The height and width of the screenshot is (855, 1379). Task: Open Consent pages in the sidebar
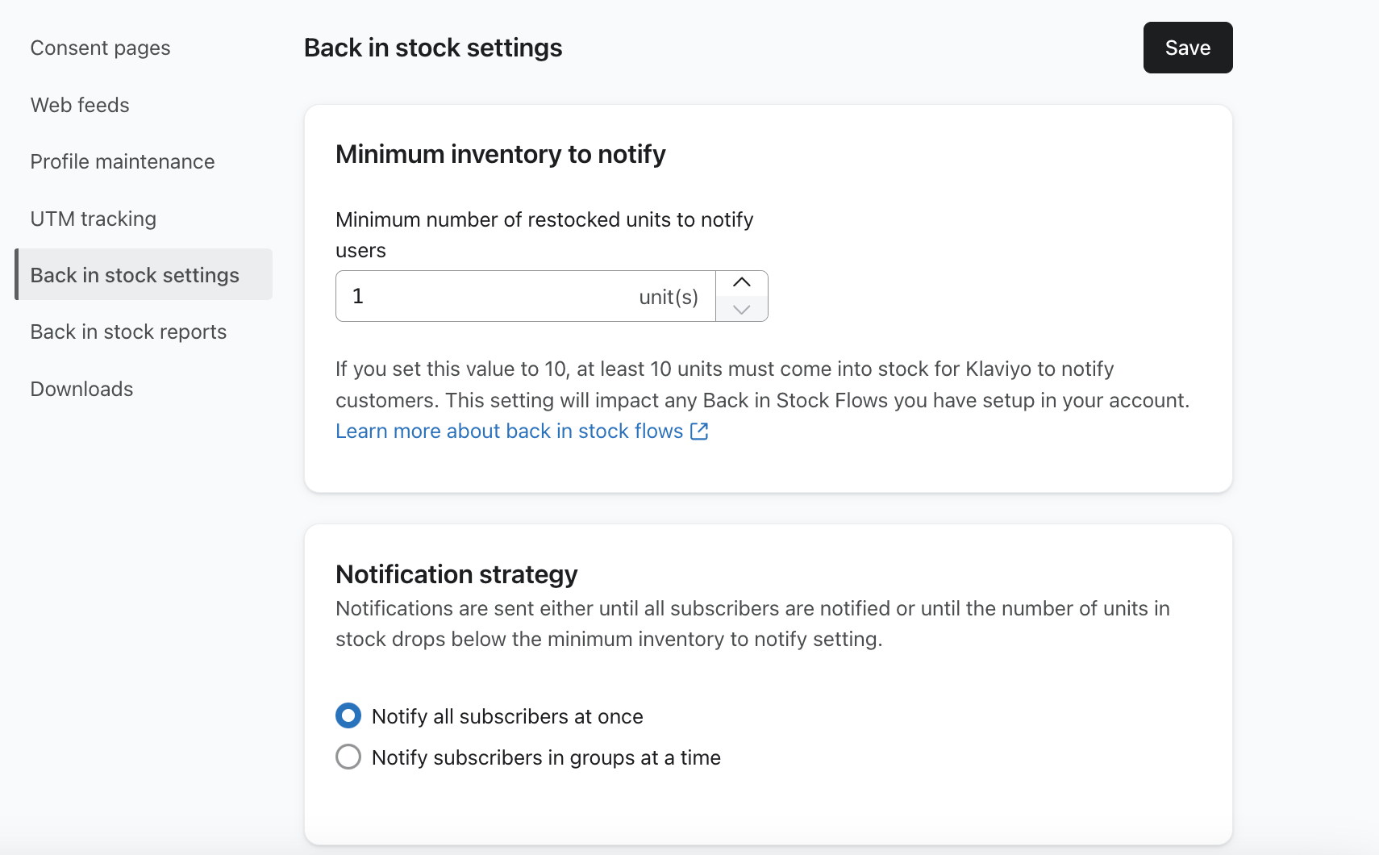[x=100, y=48]
